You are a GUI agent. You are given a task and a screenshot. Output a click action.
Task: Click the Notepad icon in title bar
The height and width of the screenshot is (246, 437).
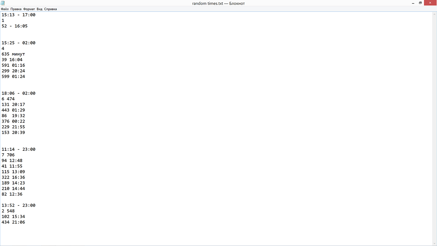(x=3, y=3)
